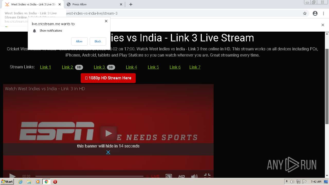Allow notifications from live.cricstream.me
The width and height of the screenshot is (329, 185).
(79, 41)
